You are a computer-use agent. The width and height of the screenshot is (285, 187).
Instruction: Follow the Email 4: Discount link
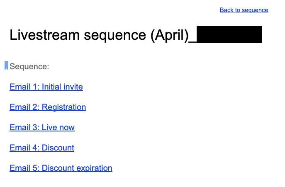pyautogui.click(x=42, y=148)
